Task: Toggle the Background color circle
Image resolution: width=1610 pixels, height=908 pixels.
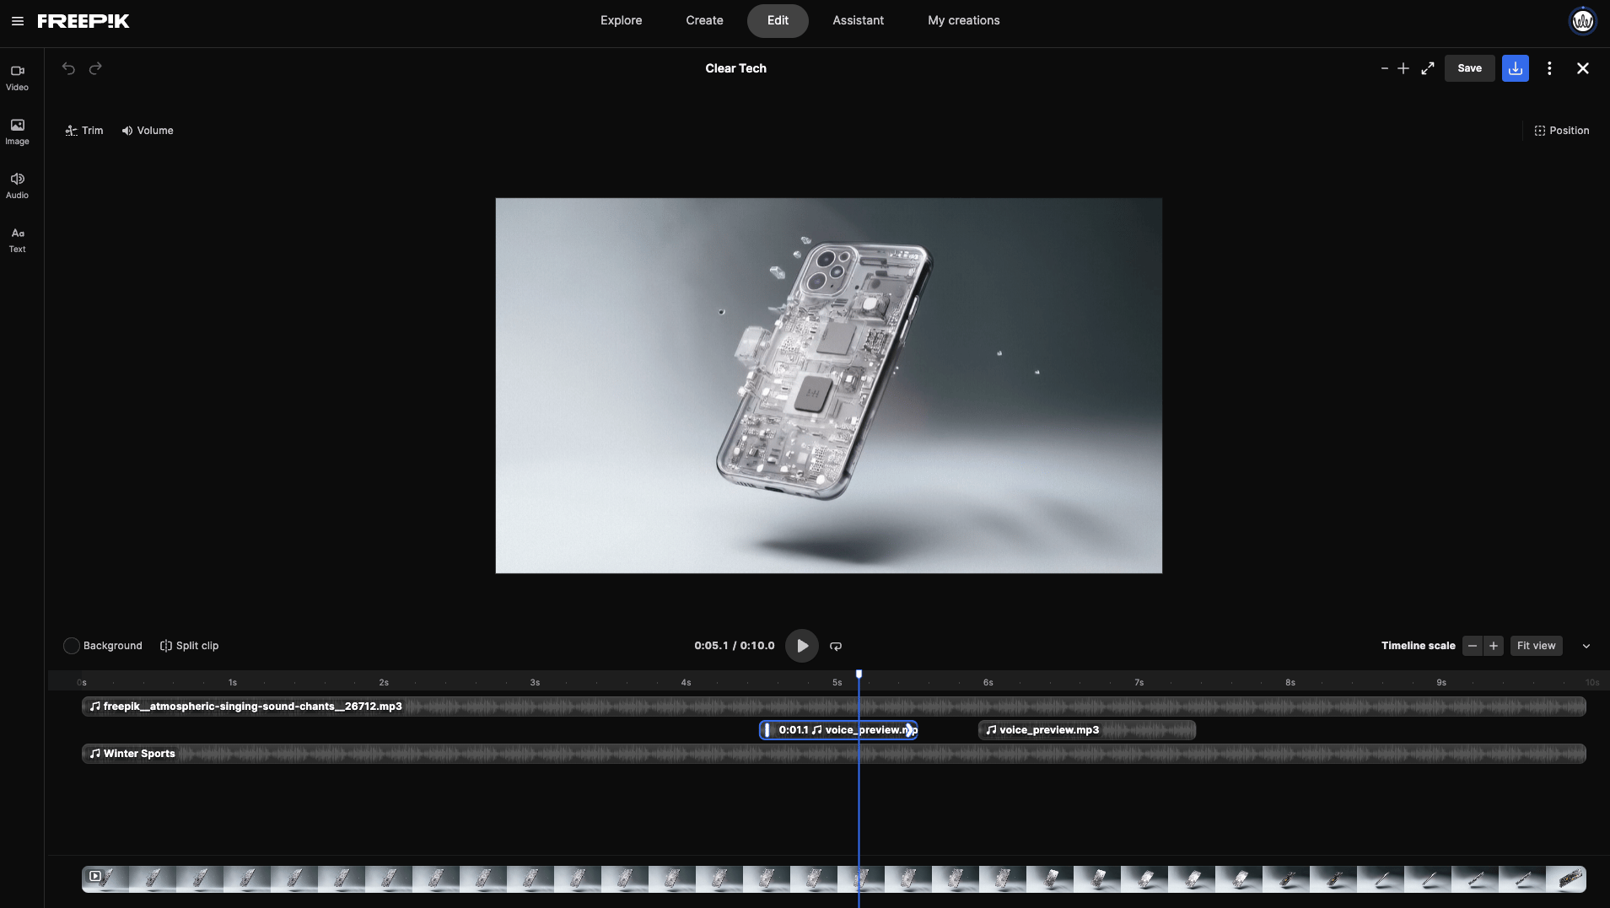Action: 72,646
